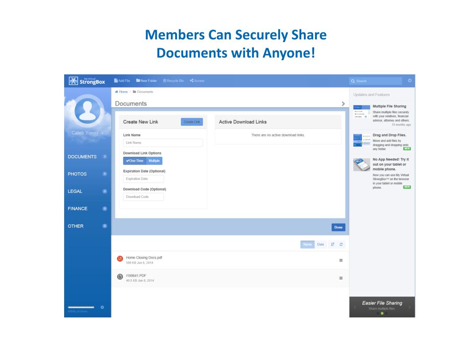Open Caleb Yonny account dropdown
This screenshot has height=340, width=453.
88,133
